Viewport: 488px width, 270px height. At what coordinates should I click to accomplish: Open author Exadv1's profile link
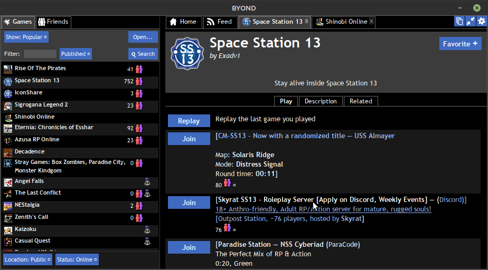229,56
